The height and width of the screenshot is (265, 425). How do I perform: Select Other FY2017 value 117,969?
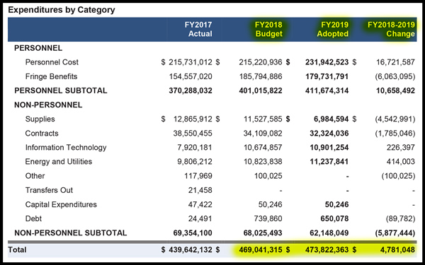(x=198, y=176)
